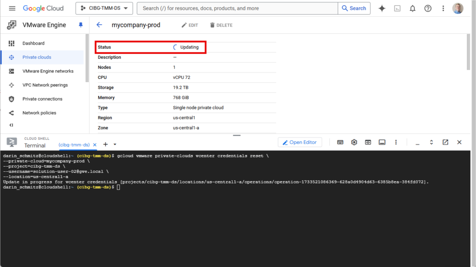Image resolution: width=476 pixels, height=267 pixels.
Task: Toggle the VMware Engine pin icon
Action: (81, 25)
